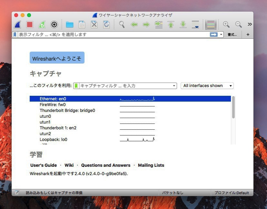The image size is (267, 209).
Task: Select utun2 interface
Action: [x=130, y=134]
